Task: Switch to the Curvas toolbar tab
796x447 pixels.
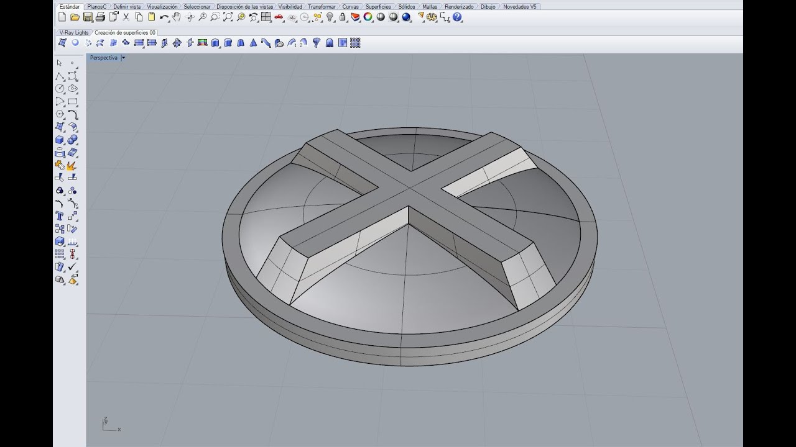Action: coord(351,7)
